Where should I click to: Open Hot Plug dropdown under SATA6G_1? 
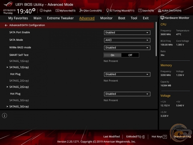coord(127,74)
